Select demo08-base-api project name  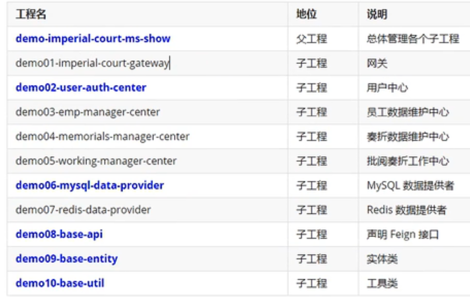tap(59, 234)
